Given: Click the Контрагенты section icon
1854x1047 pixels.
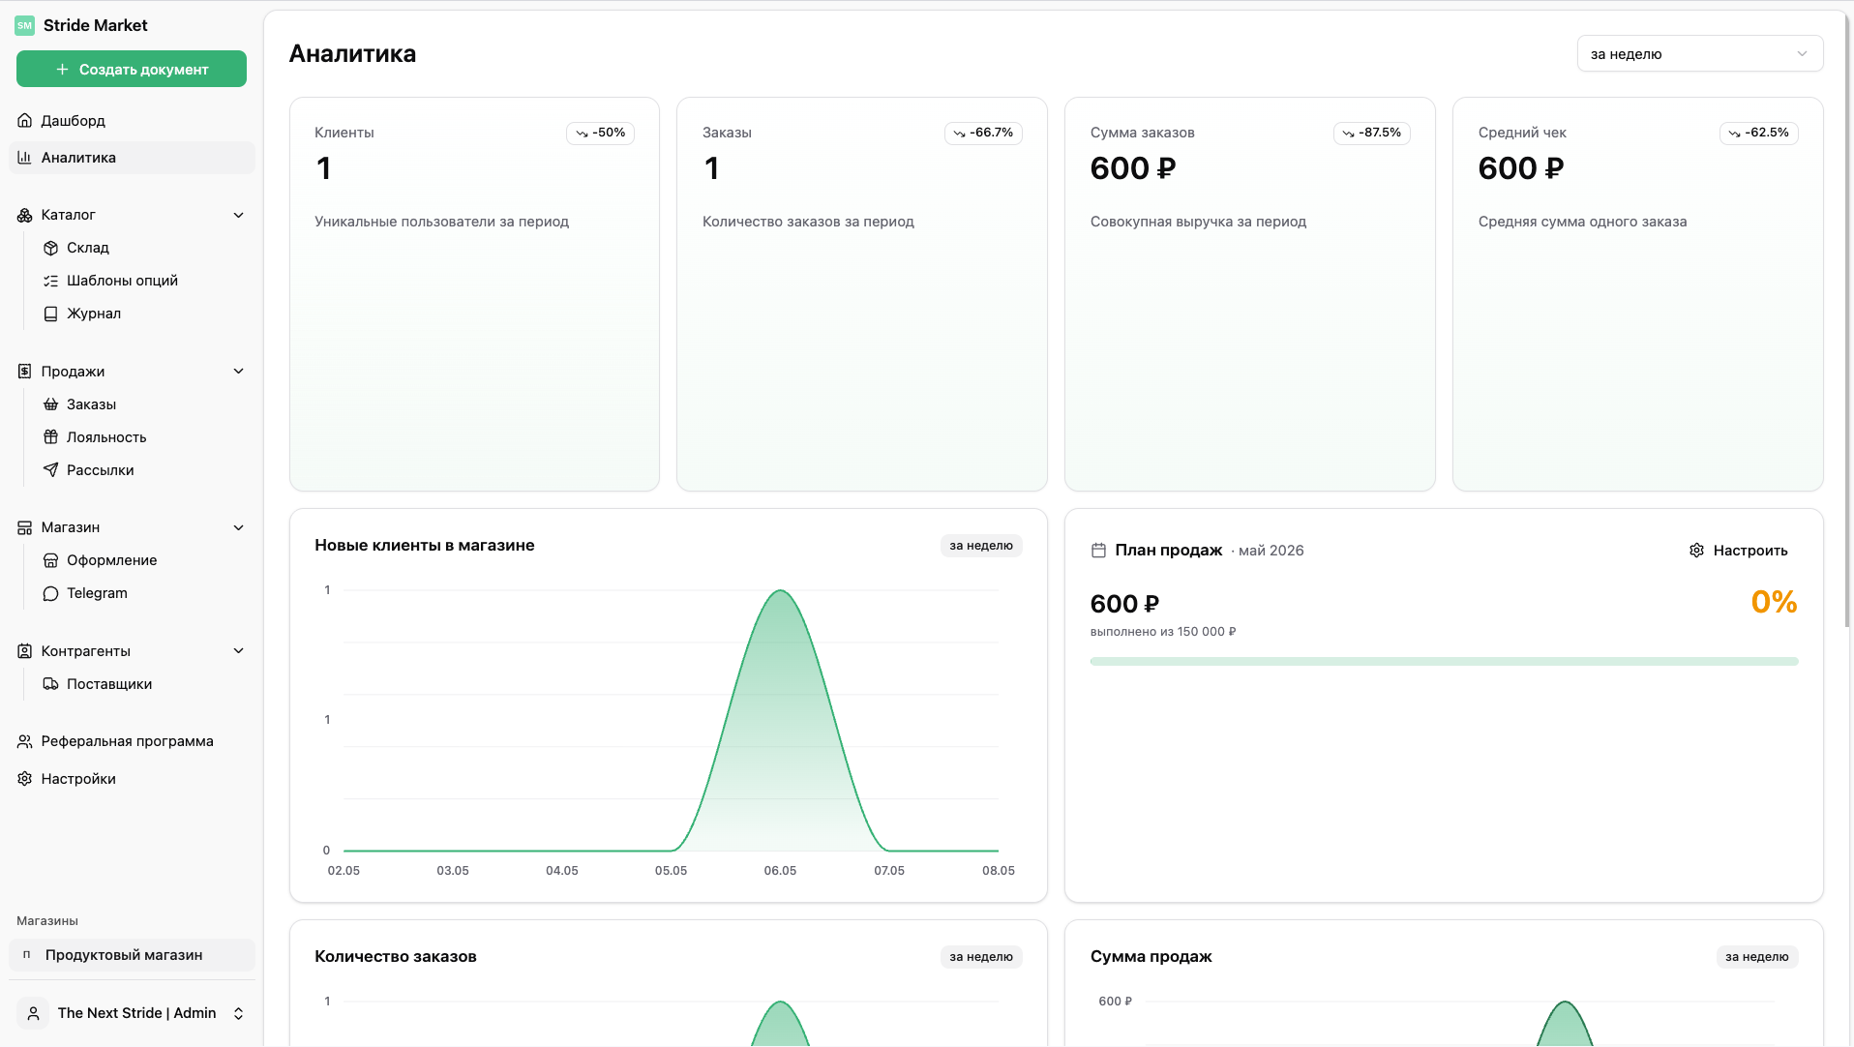Looking at the screenshot, I should click(25, 651).
